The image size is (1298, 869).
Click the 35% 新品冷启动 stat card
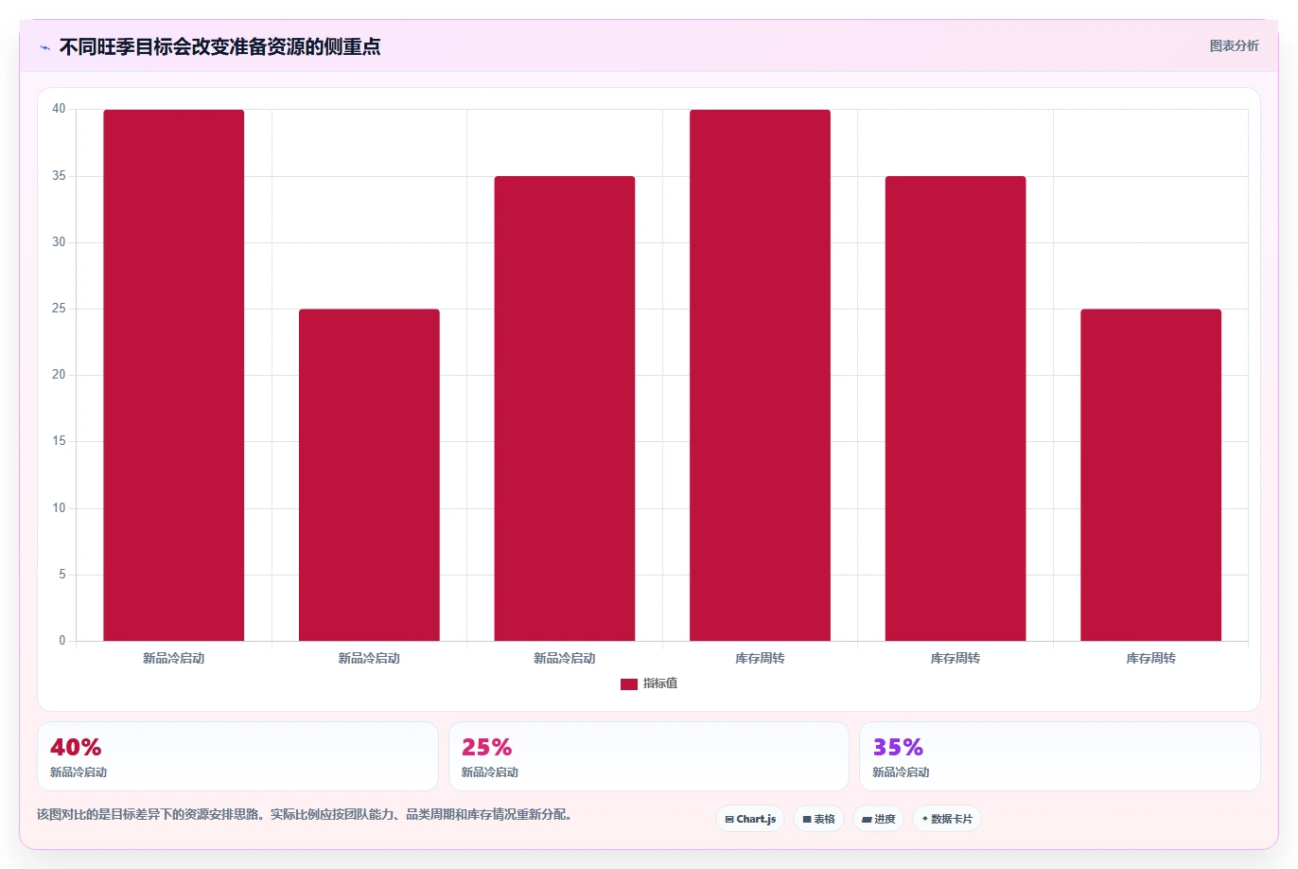pyautogui.click(x=1060, y=756)
